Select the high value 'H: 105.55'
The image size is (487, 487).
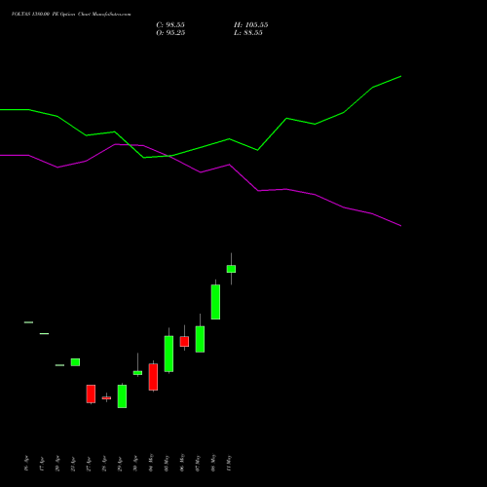[251, 25]
